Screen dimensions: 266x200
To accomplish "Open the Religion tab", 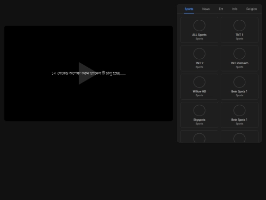I will pyautogui.click(x=251, y=9).
